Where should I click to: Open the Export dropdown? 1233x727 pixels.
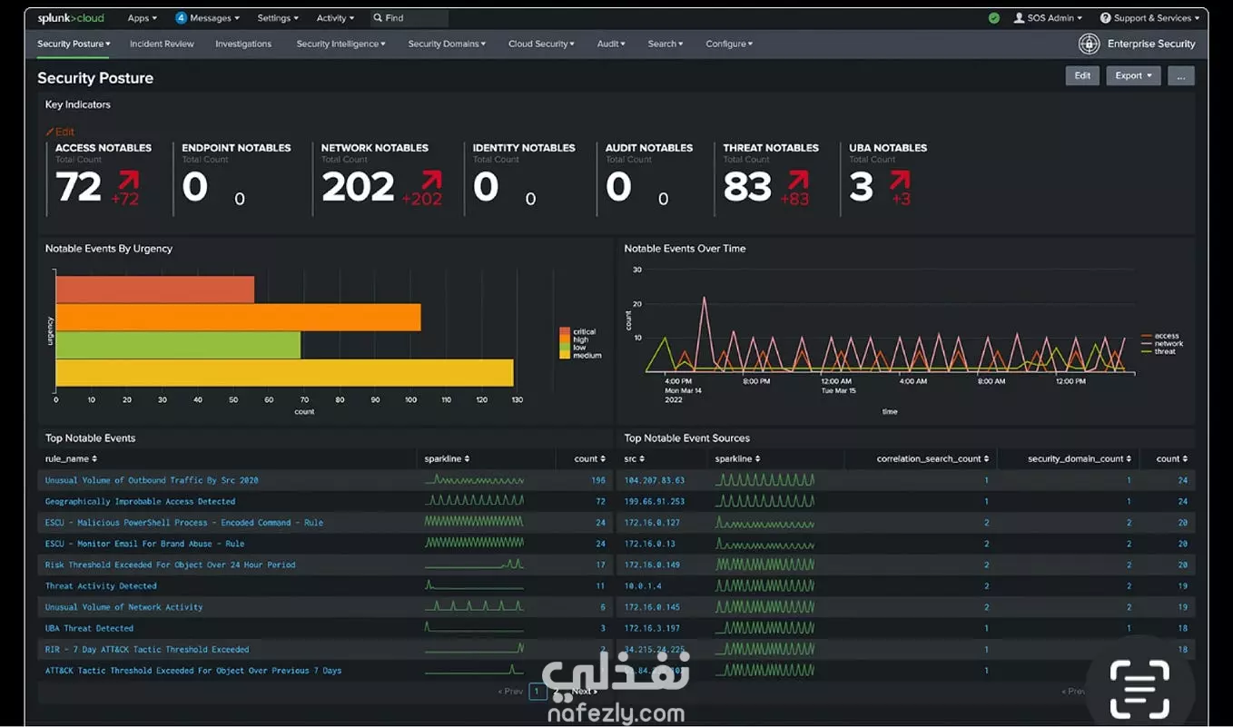click(1133, 76)
